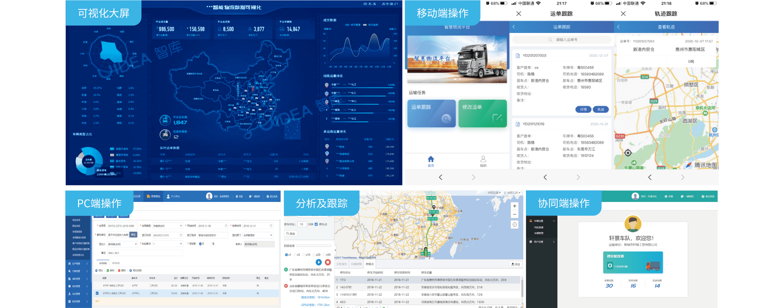
Task: Expand the 生产管理 sidebar menu
Action: click(78, 264)
